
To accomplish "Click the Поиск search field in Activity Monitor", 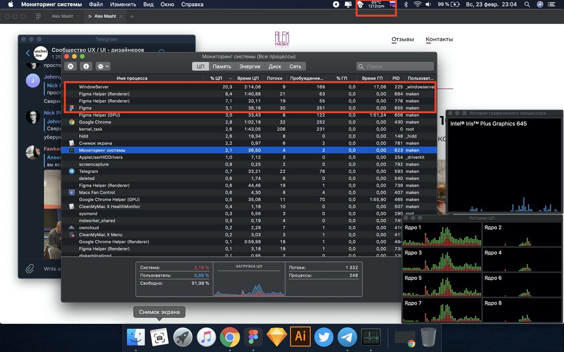I will coord(395,66).
